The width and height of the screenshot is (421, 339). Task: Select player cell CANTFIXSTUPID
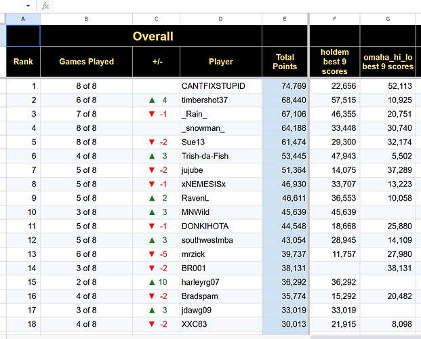221,86
